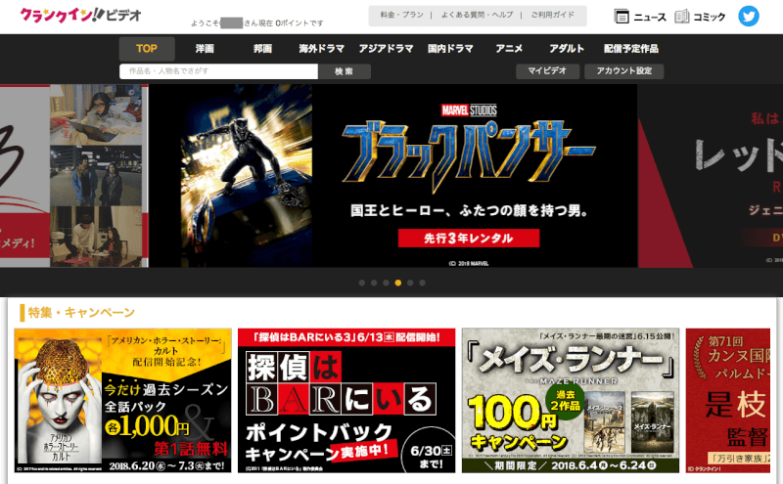Click the Twitter bird icon
Screen dimensions: 783x484
[x=749, y=16]
